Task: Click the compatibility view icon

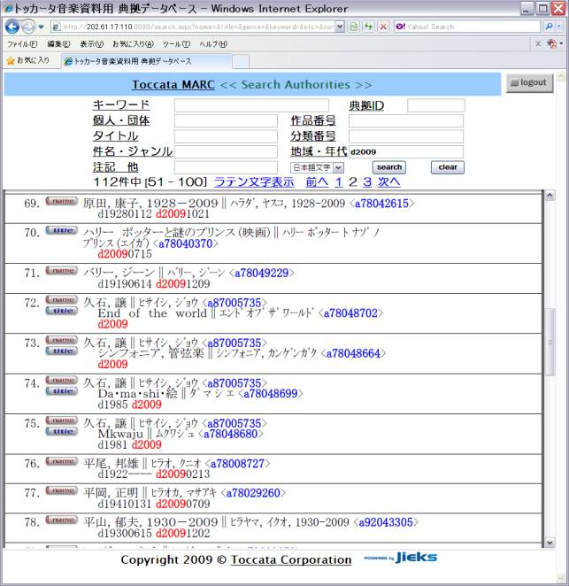Action: 353,27
